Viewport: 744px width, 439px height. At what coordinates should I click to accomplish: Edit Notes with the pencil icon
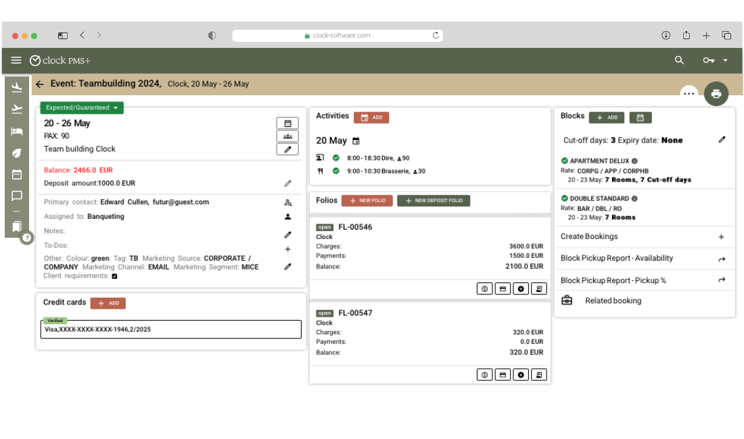(287, 234)
